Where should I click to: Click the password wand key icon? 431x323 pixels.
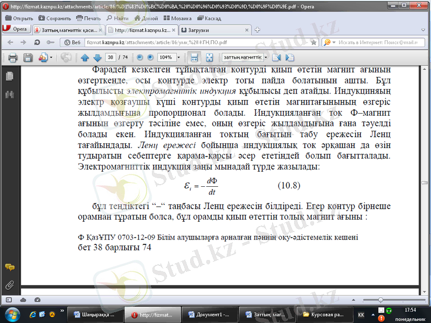[x=50, y=43]
